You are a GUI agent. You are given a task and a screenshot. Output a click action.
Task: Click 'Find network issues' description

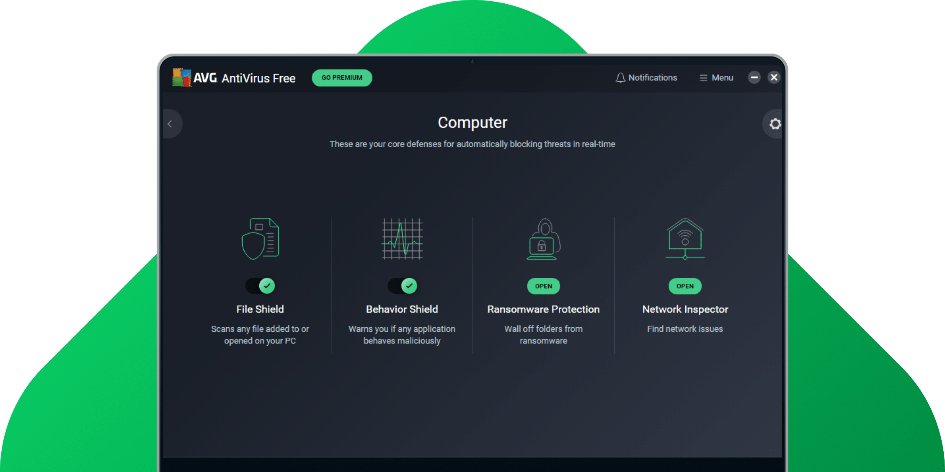click(x=685, y=329)
